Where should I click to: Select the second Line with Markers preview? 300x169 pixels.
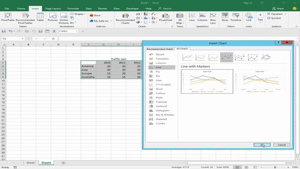(260, 81)
